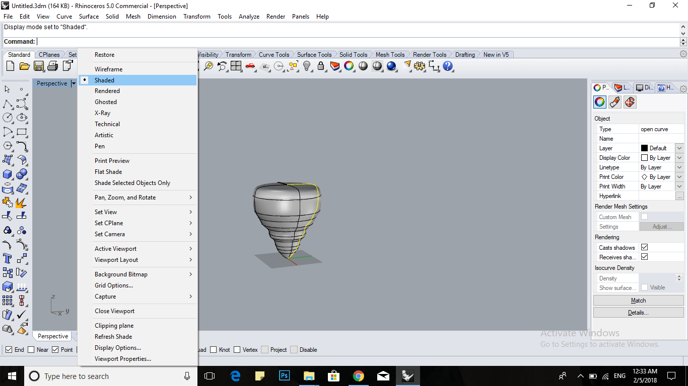
Task: Select the Boolean union spheres tool
Action: click(x=22, y=174)
